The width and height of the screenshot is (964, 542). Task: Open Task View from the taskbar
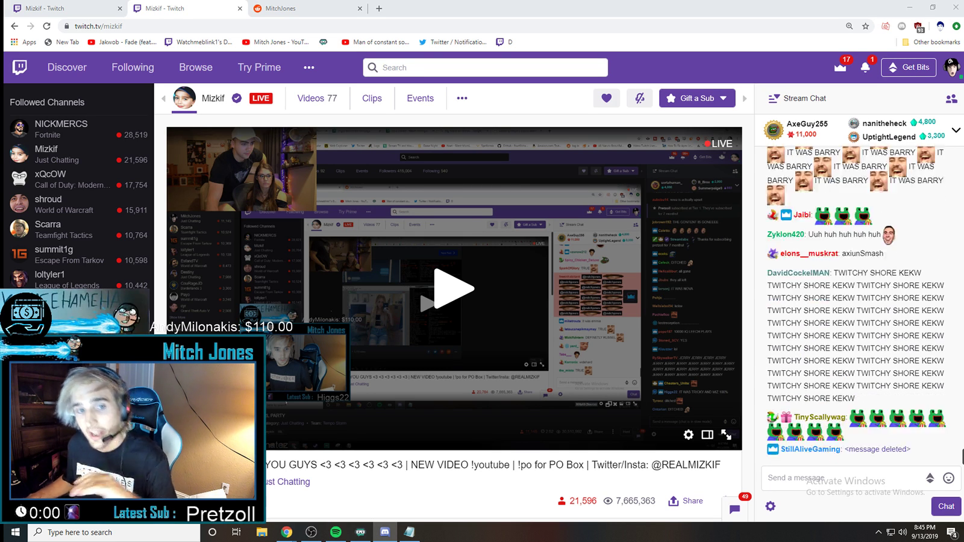click(236, 532)
